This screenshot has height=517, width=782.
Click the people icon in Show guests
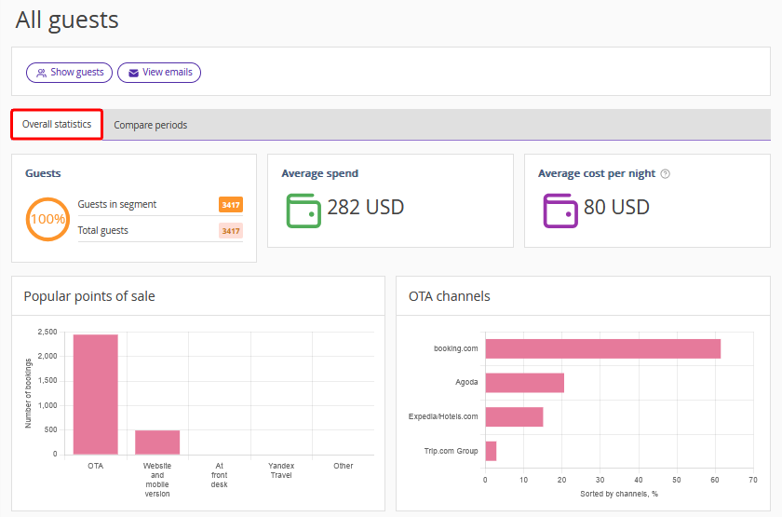[41, 73]
